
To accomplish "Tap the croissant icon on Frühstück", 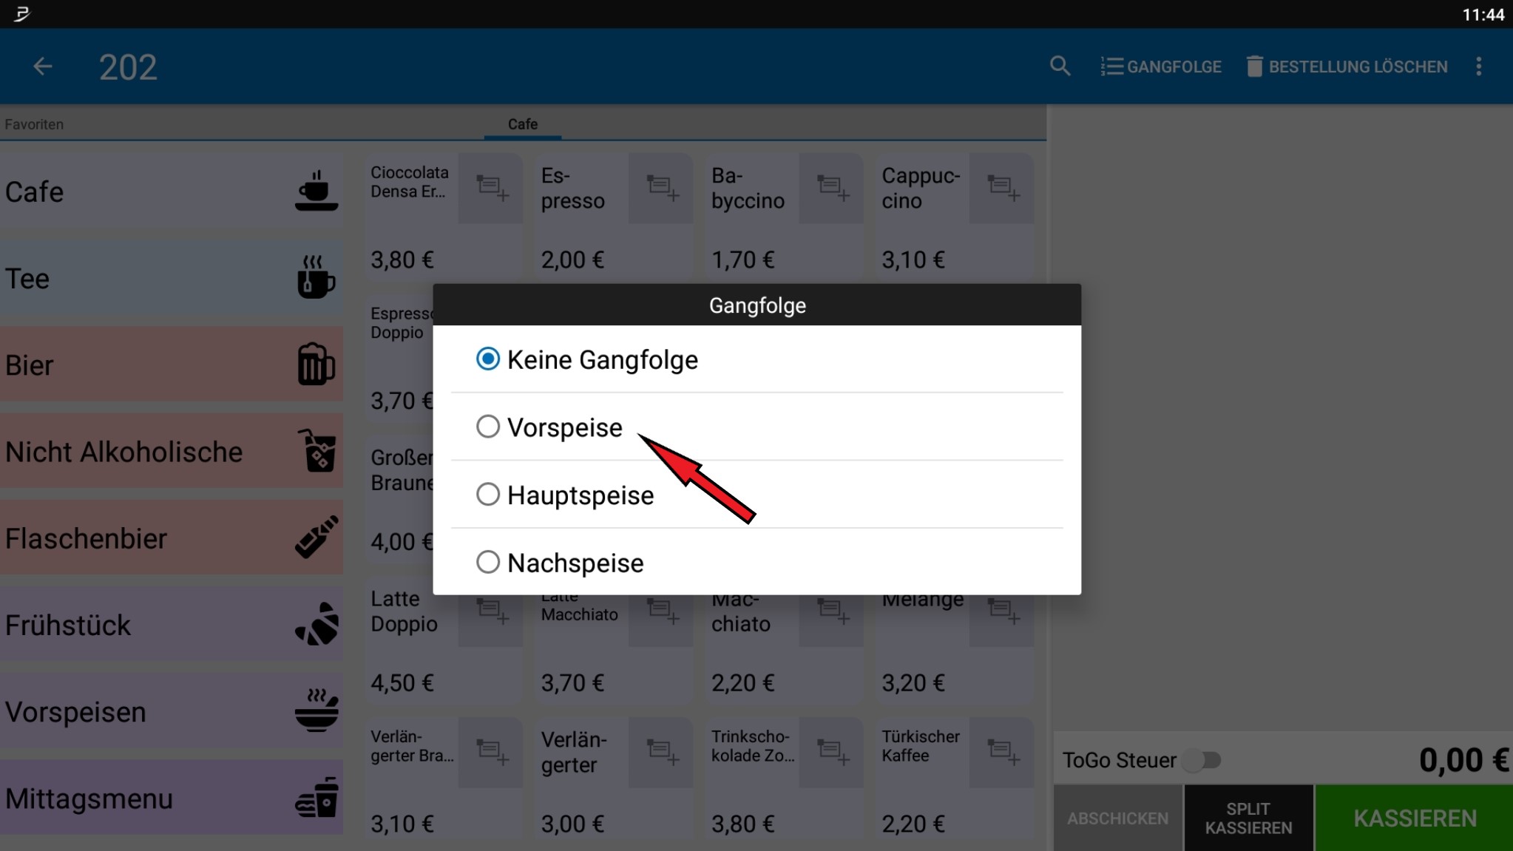I will pos(315,623).
